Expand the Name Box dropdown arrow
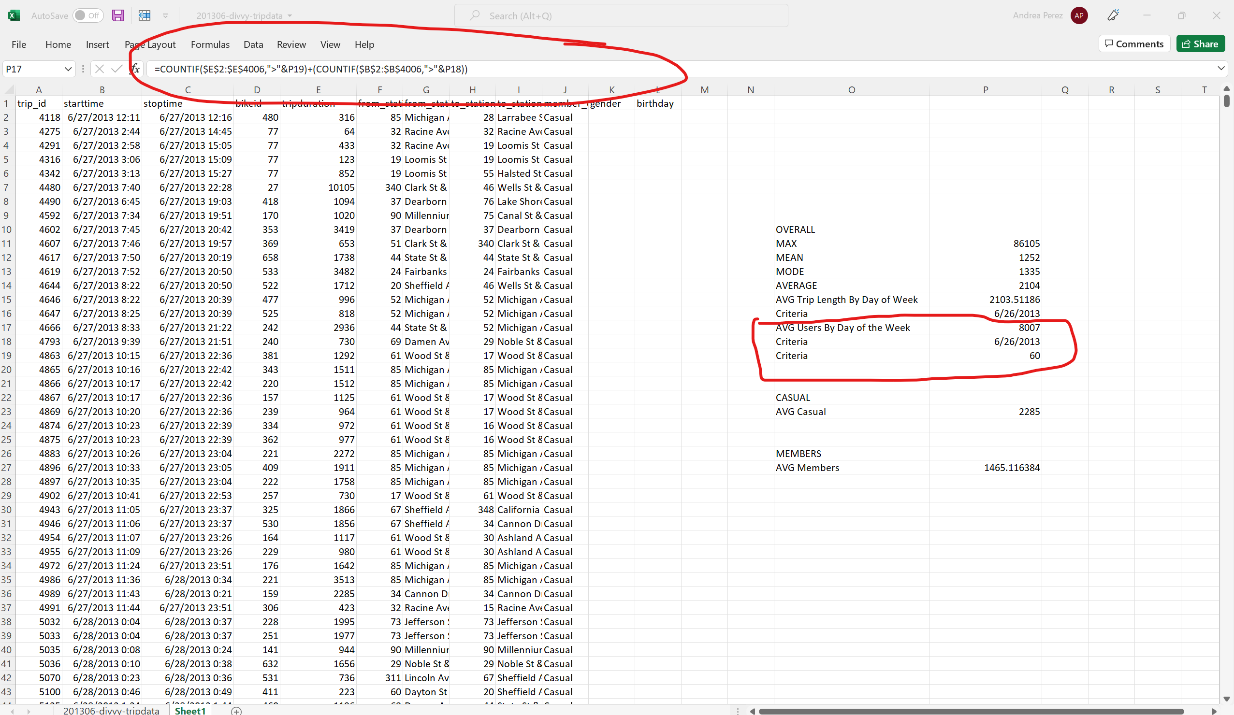This screenshot has width=1234, height=715. click(x=68, y=69)
